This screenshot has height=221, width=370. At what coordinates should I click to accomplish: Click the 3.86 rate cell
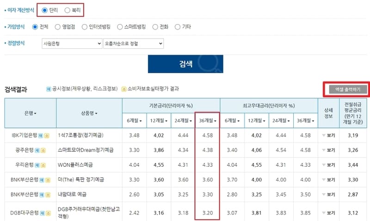click(159, 150)
